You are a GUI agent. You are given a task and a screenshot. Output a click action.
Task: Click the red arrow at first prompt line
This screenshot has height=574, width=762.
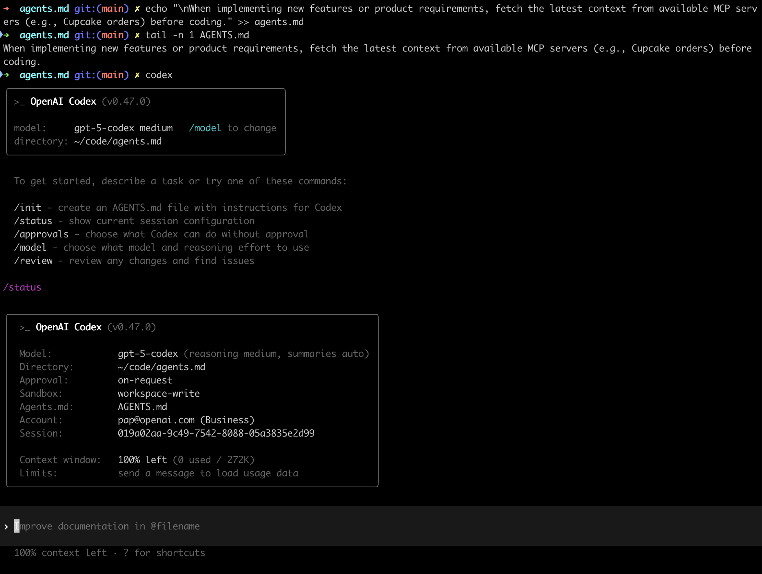[x=6, y=8]
